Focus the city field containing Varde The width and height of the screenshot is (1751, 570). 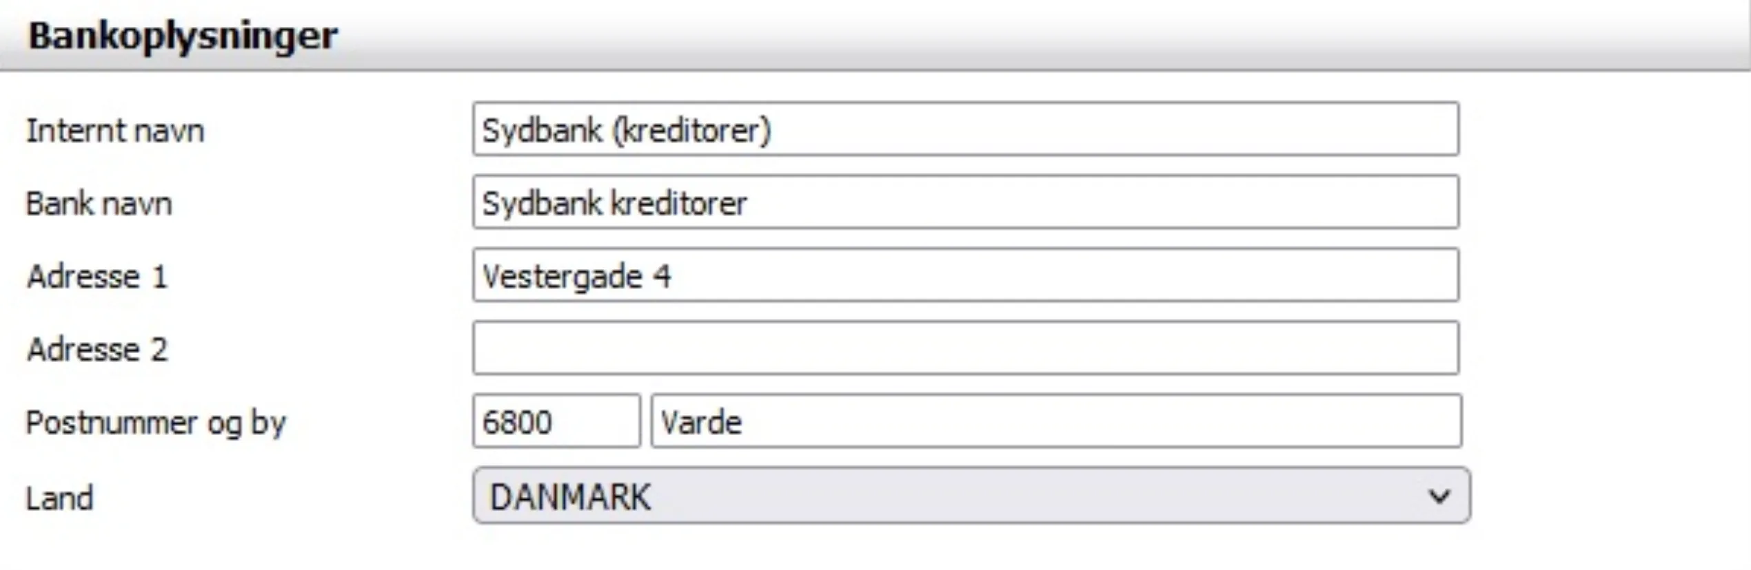click(1055, 421)
